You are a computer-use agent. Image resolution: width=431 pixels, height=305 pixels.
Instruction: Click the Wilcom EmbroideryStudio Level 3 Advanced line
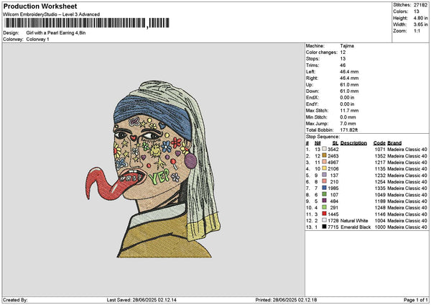[52, 14]
